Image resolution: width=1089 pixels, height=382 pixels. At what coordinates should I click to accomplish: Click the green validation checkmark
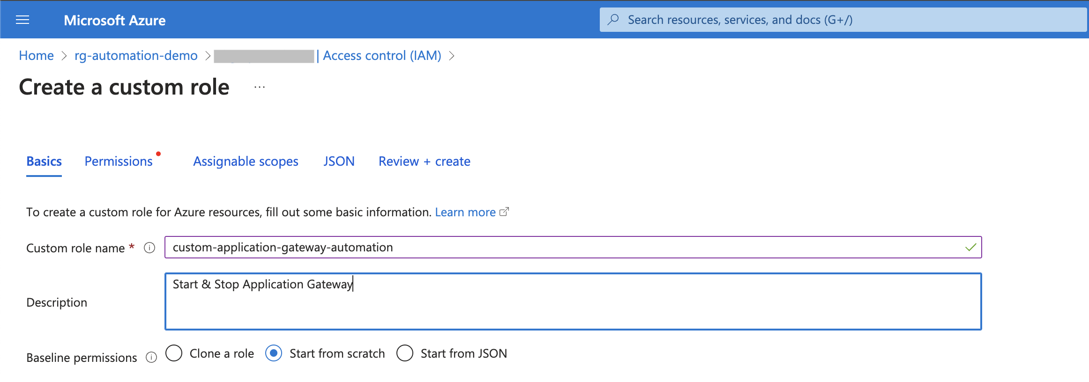coord(971,247)
